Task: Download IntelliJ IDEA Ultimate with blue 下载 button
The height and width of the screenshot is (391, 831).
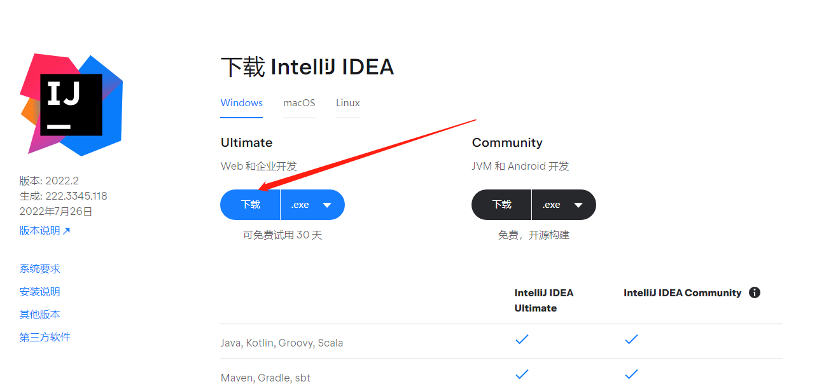Action: pos(251,205)
